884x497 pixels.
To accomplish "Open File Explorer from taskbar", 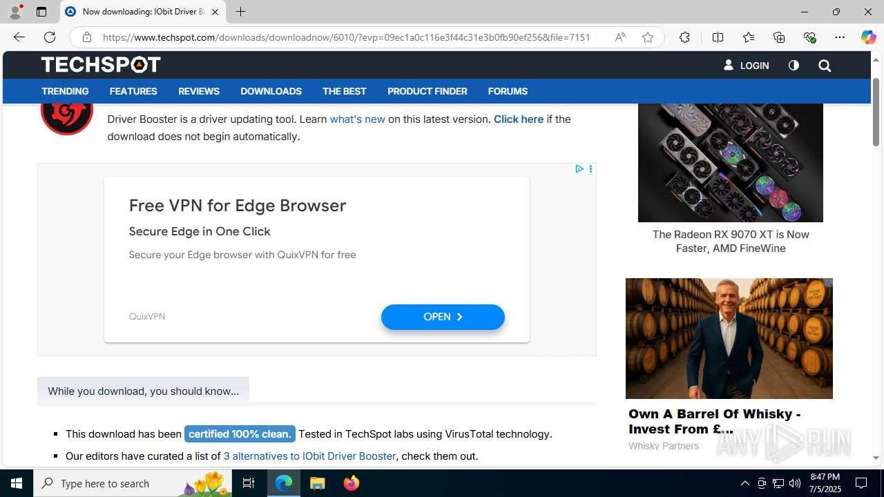I will coord(318,483).
